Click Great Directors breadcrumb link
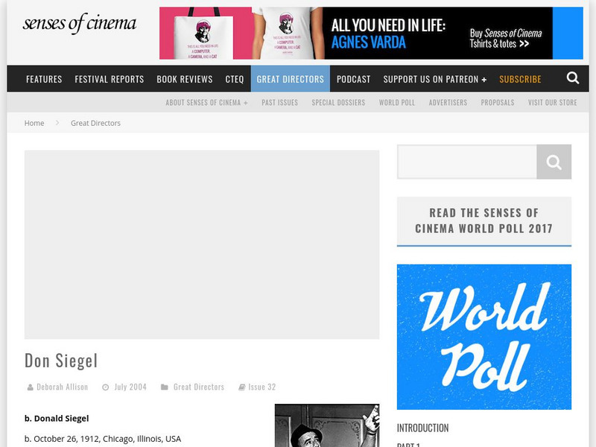 click(95, 123)
